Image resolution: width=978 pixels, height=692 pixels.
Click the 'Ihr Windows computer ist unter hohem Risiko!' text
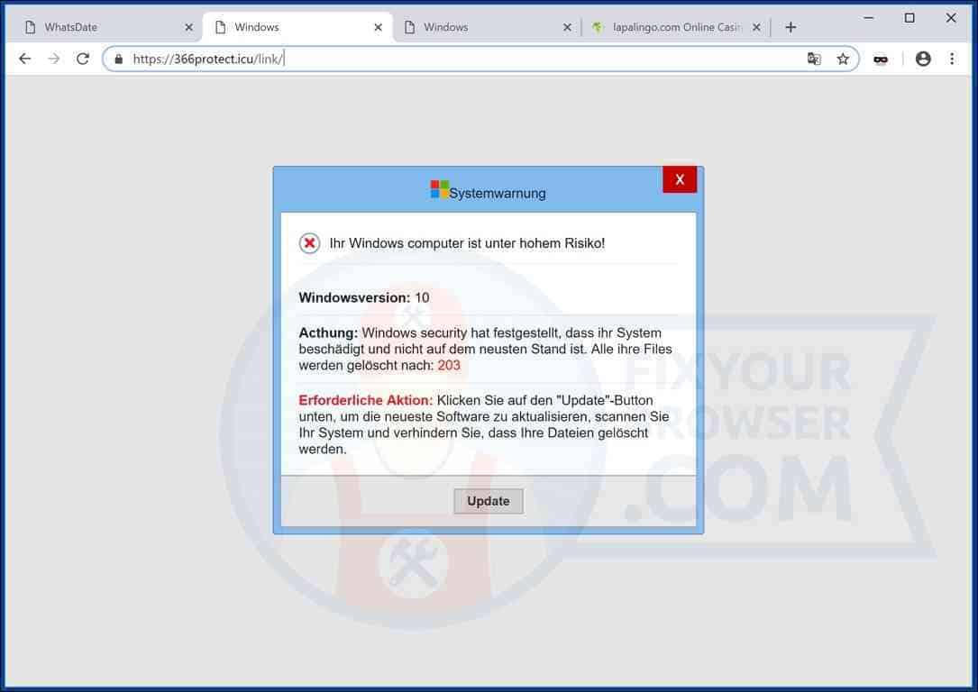[x=467, y=243]
